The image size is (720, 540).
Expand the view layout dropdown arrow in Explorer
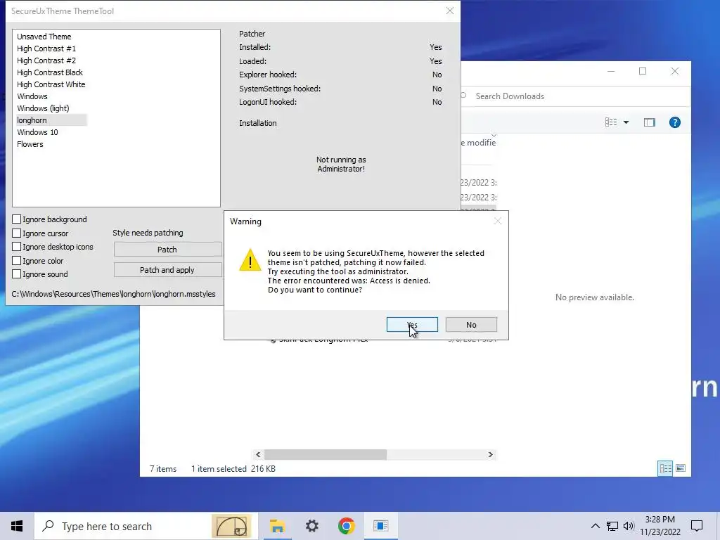pos(626,122)
